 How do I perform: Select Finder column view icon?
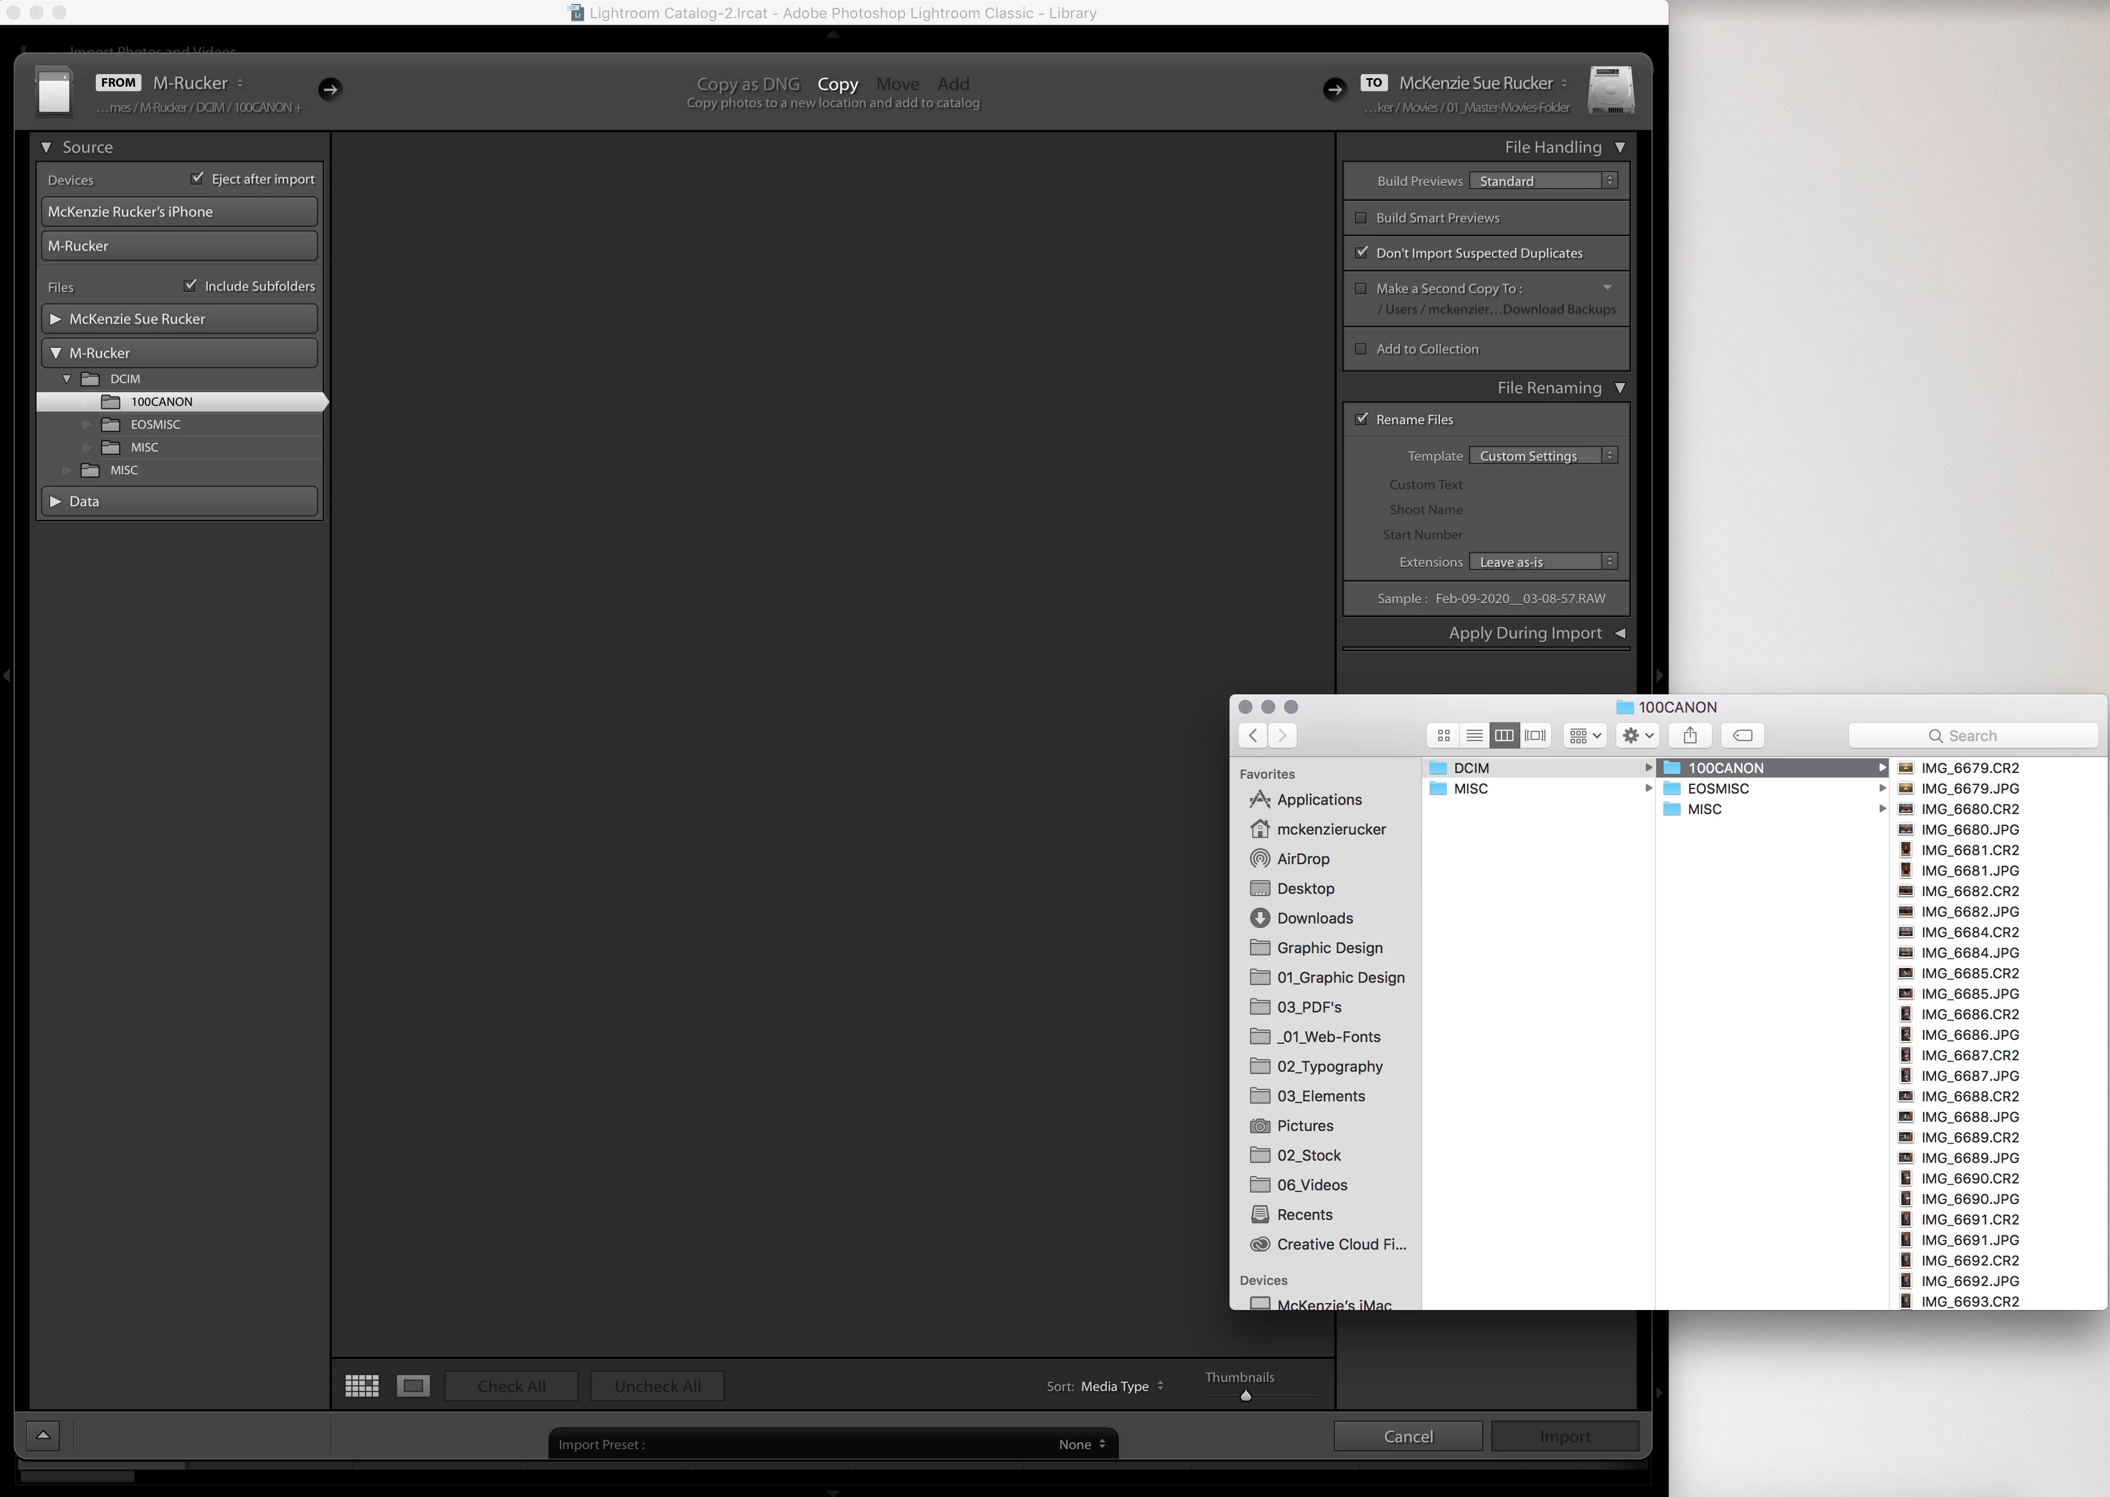[x=1504, y=735]
